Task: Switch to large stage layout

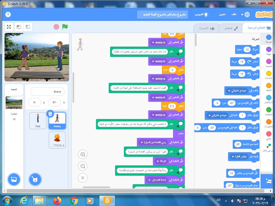Action: tap(28, 27)
